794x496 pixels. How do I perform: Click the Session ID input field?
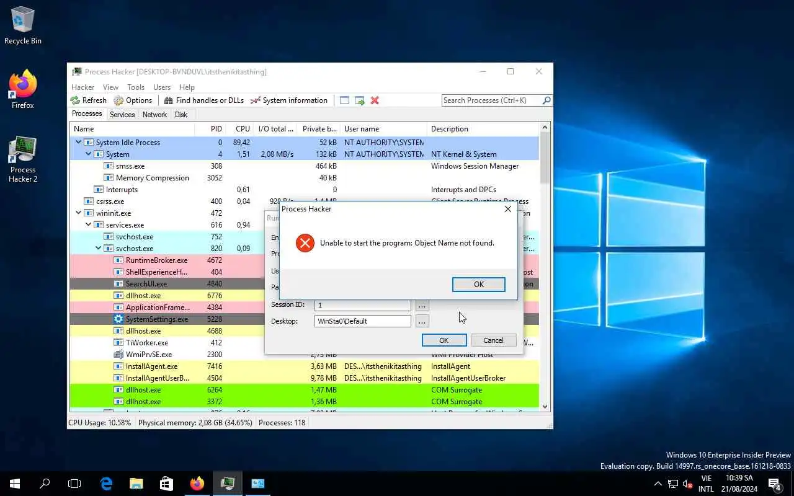[363, 305]
